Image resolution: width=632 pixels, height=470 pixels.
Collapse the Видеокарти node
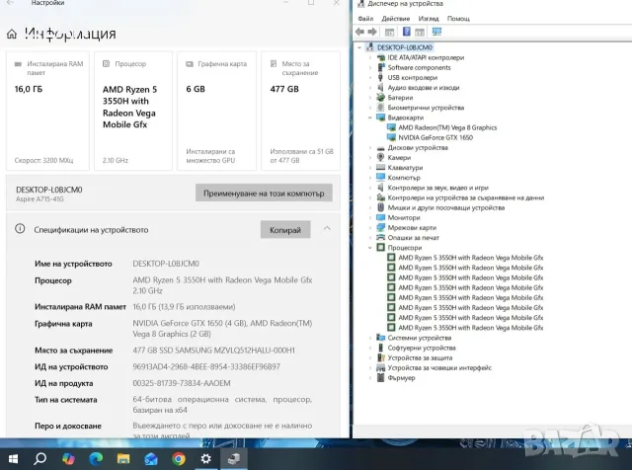(x=370, y=117)
